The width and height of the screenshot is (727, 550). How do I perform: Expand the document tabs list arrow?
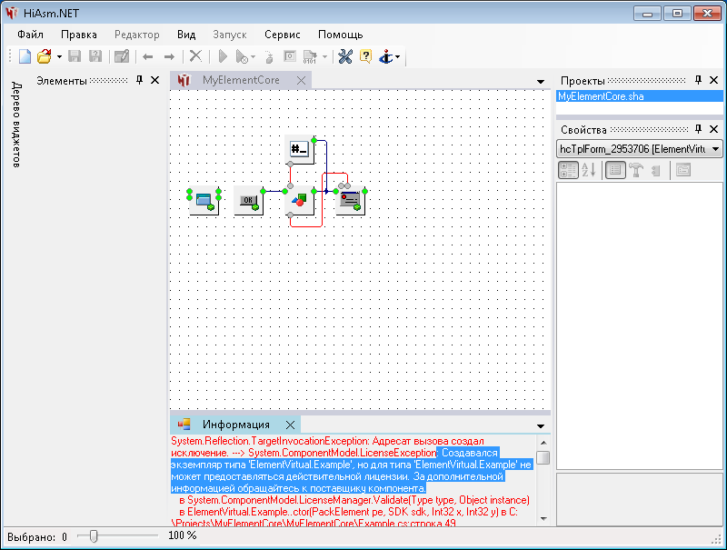[541, 82]
